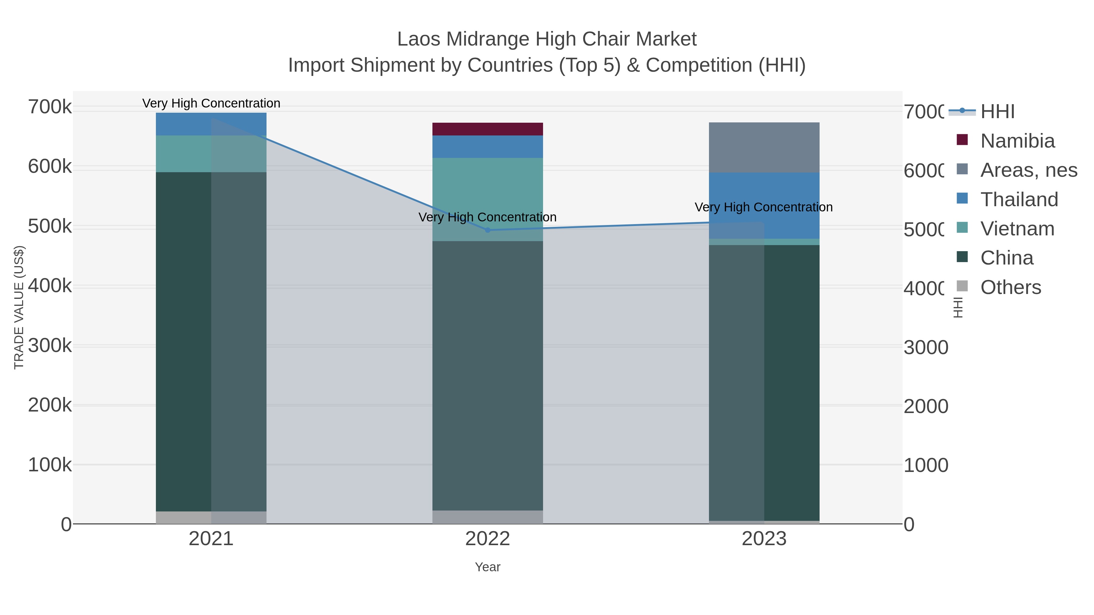This screenshot has width=1094, height=615.
Task: Click the 3000 HHI axis tick
Action: 926,347
